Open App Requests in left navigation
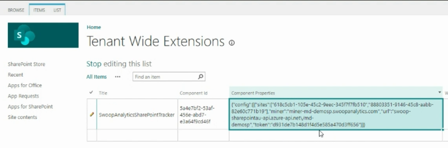The height and width of the screenshot is (148, 448). [23, 96]
